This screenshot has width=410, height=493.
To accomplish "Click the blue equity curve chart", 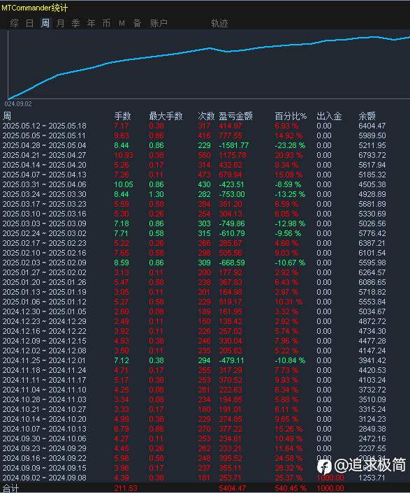I will pyautogui.click(x=209, y=65).
